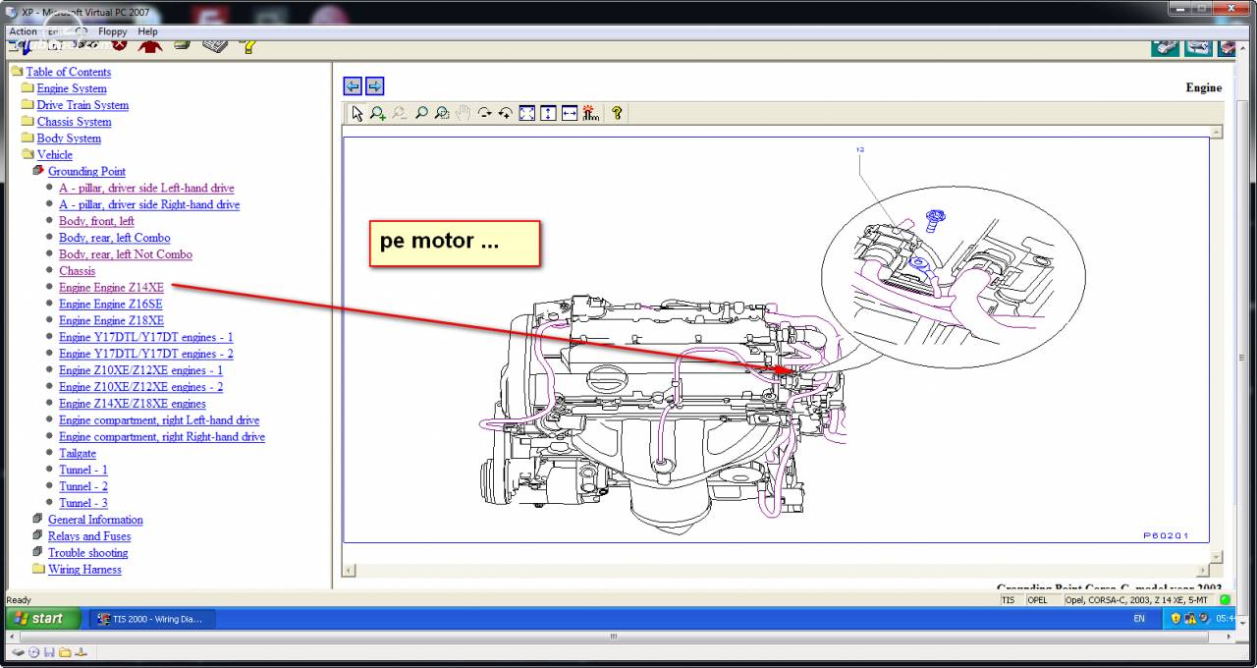The width and height of the screenshot is (1257, 668).
Task: Click the rotate icon with minus sign
Action: pos(484,113)
